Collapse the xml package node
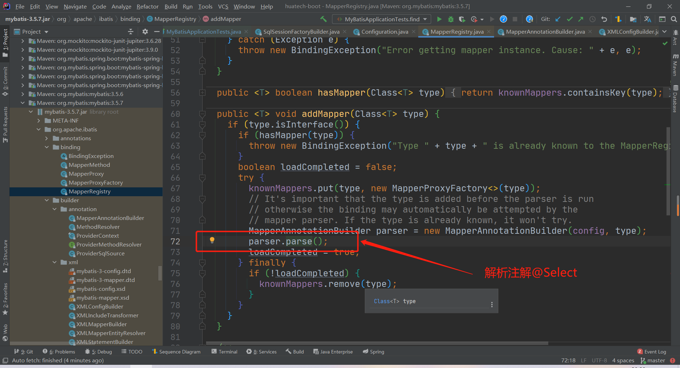 pos(55,262)
